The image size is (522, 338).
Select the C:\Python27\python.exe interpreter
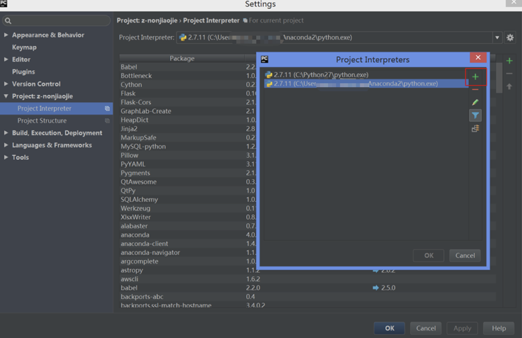pyautogui.click(x=366, y=75)
